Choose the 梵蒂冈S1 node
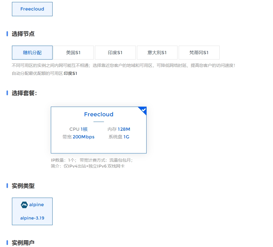This screenshot has width=273, height=247. 199,53
